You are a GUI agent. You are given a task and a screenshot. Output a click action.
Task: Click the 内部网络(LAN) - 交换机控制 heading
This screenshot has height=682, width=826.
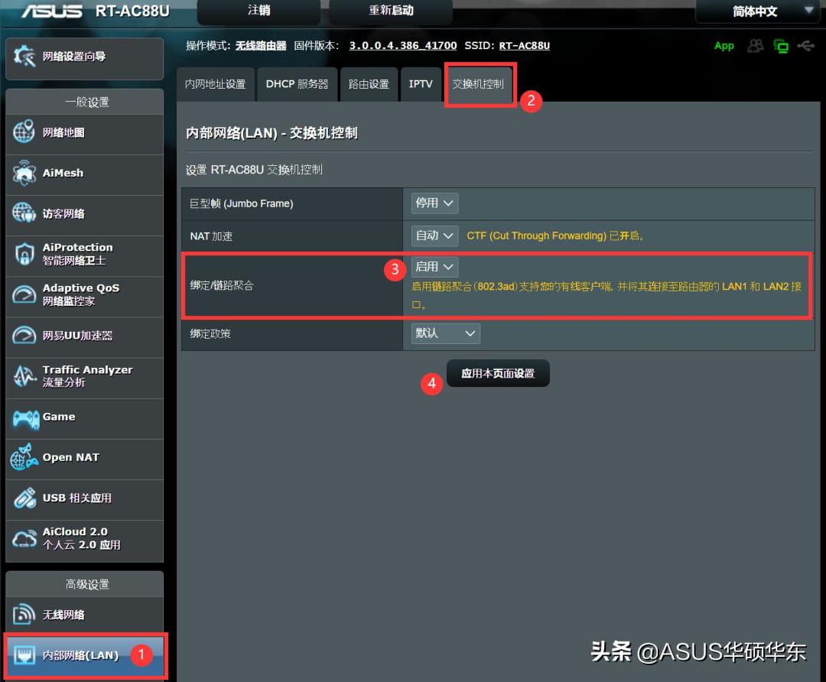tap(272, 133)
